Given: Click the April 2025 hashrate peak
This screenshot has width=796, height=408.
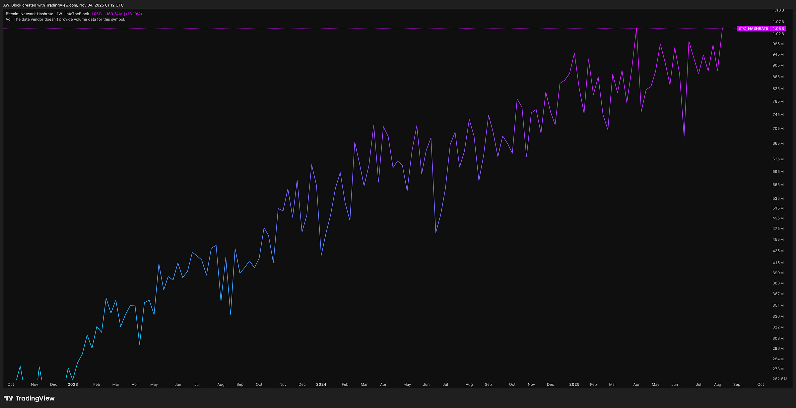Looking at the screenshot, I should pyautogui.click(x=636, y=29).
